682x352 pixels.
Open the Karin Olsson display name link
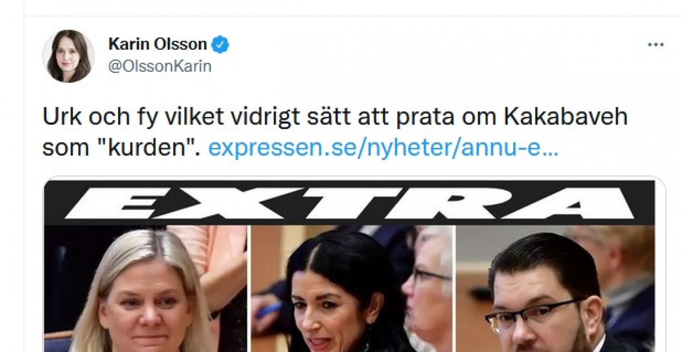(x=157, y=44)
